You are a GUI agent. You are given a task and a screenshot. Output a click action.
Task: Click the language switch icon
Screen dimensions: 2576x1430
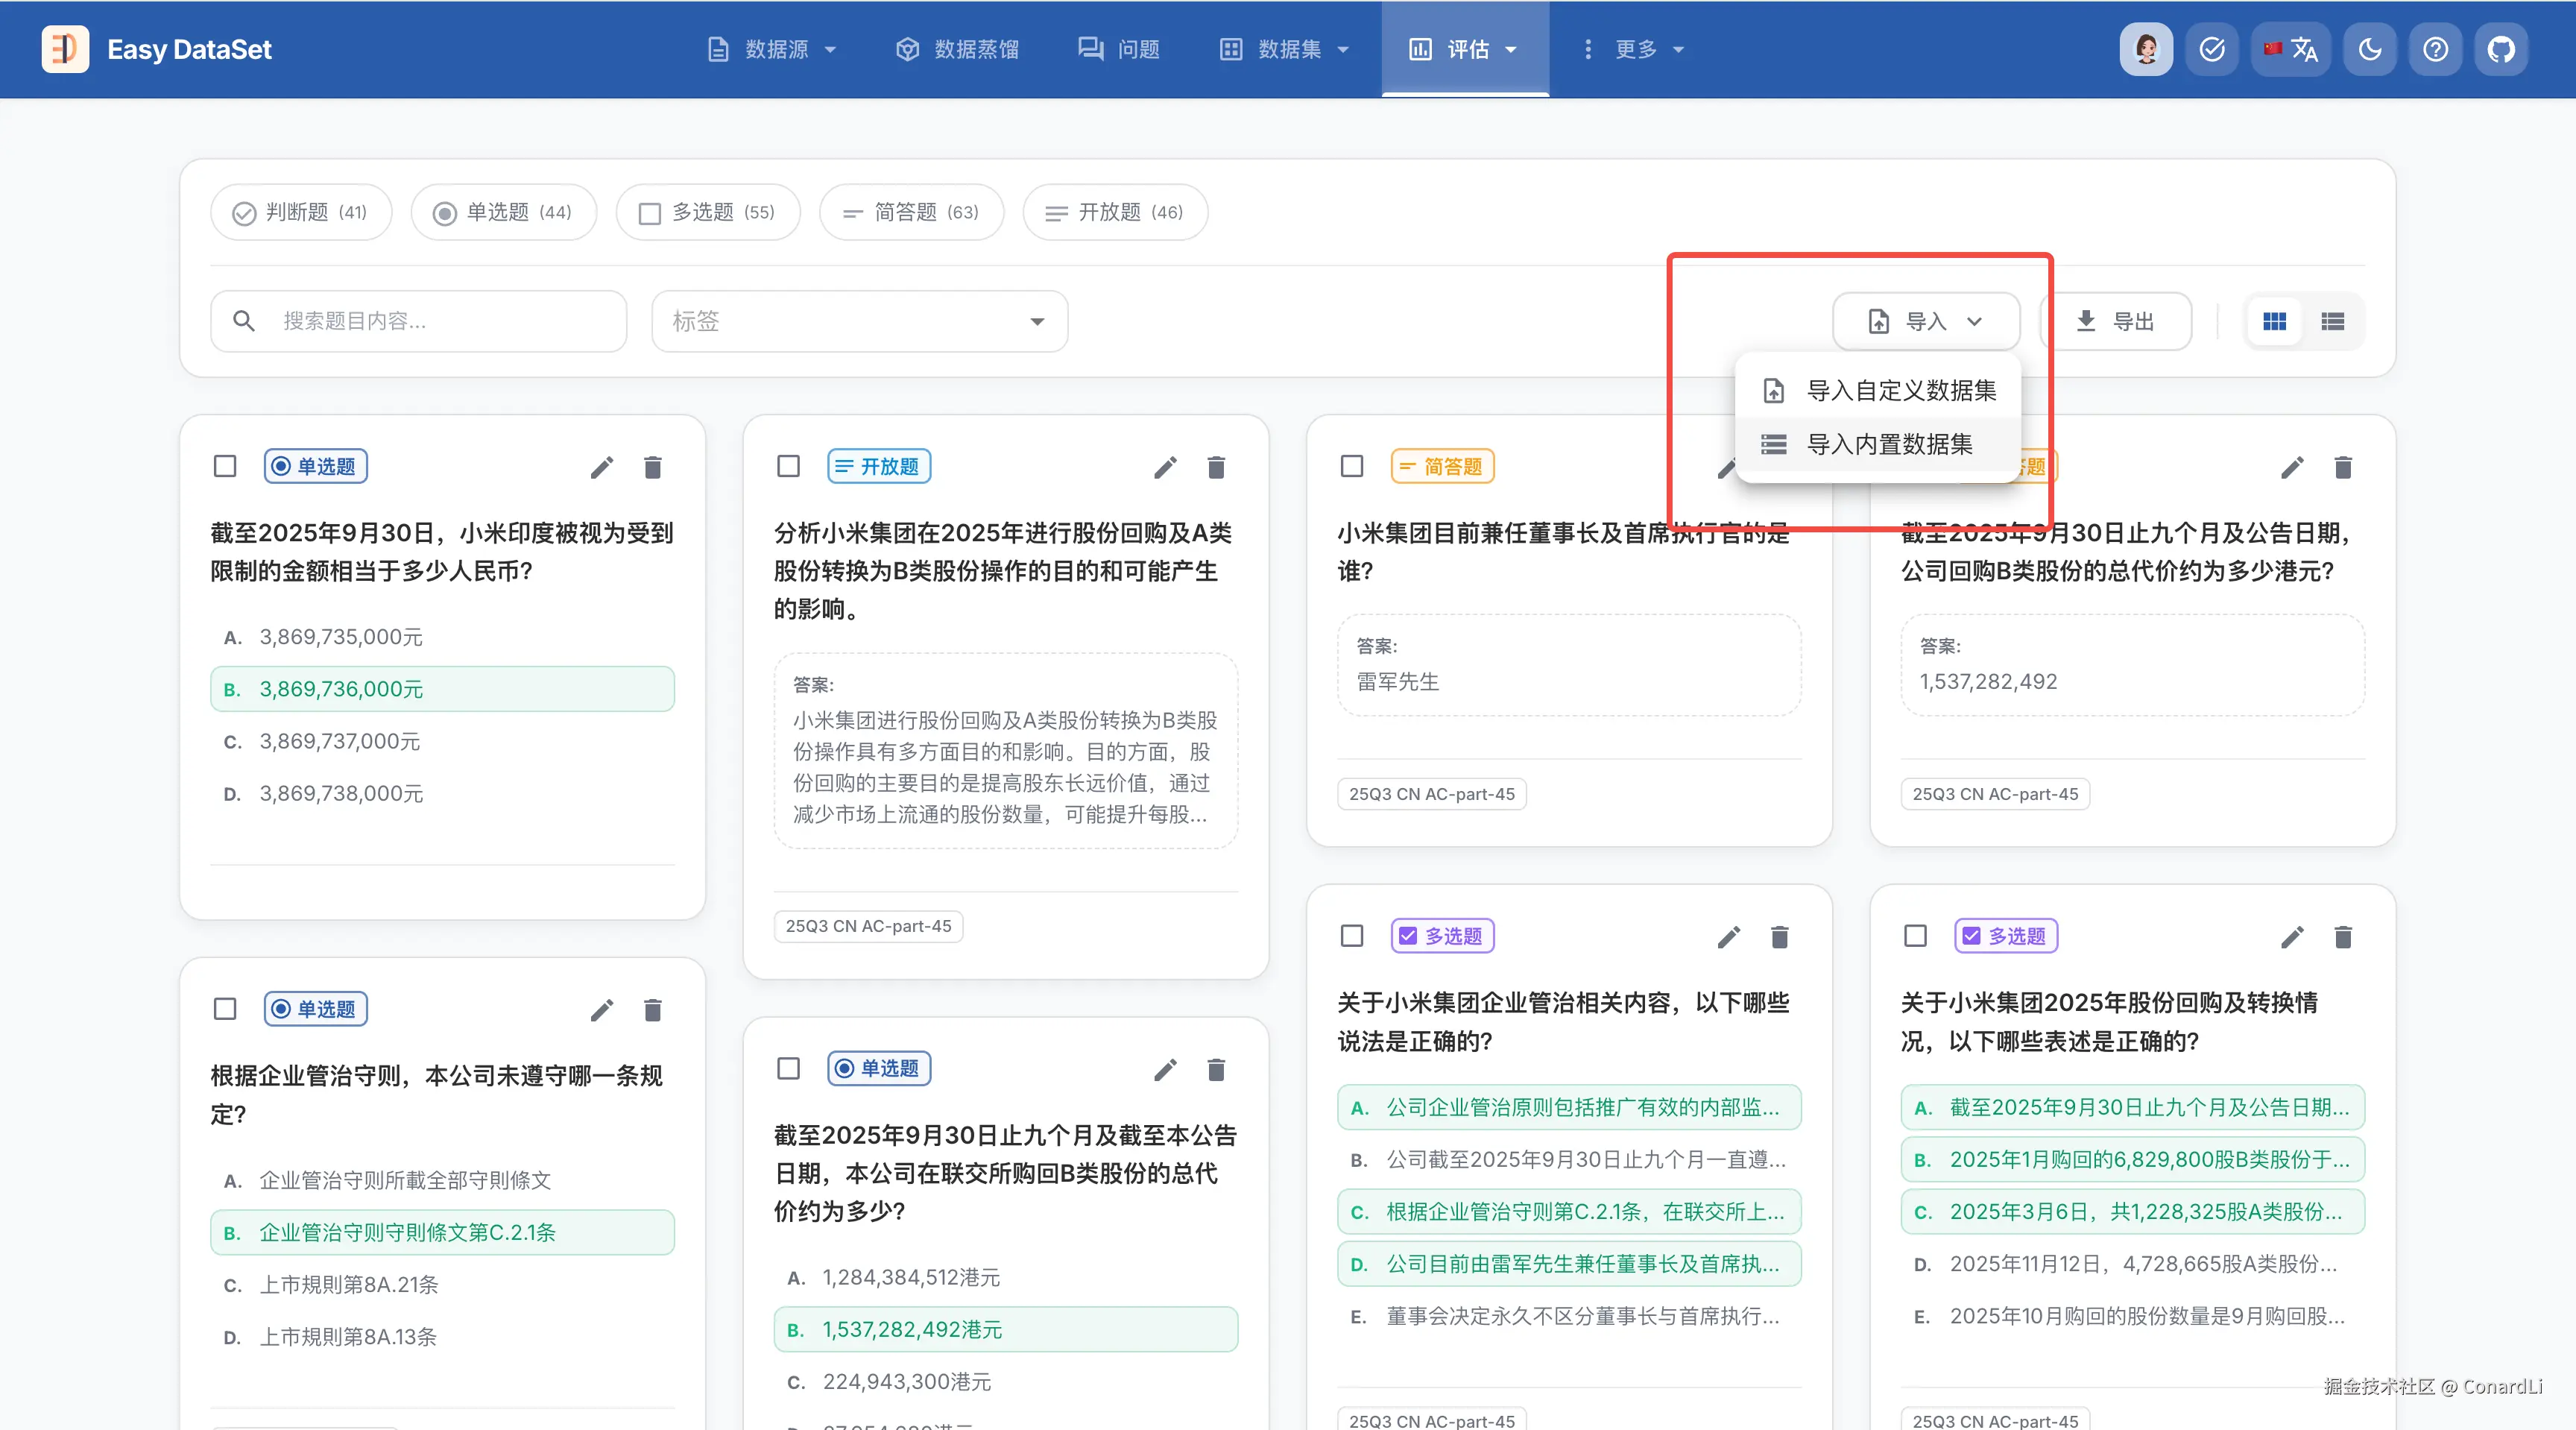tap(2291, 49)
